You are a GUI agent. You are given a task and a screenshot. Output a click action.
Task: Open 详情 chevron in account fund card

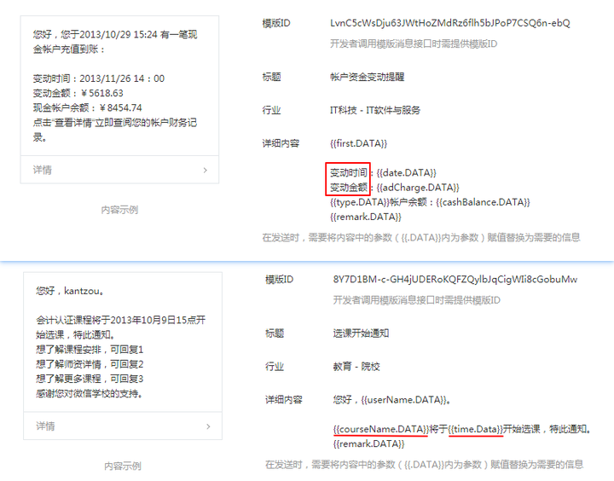coord(206,170)
